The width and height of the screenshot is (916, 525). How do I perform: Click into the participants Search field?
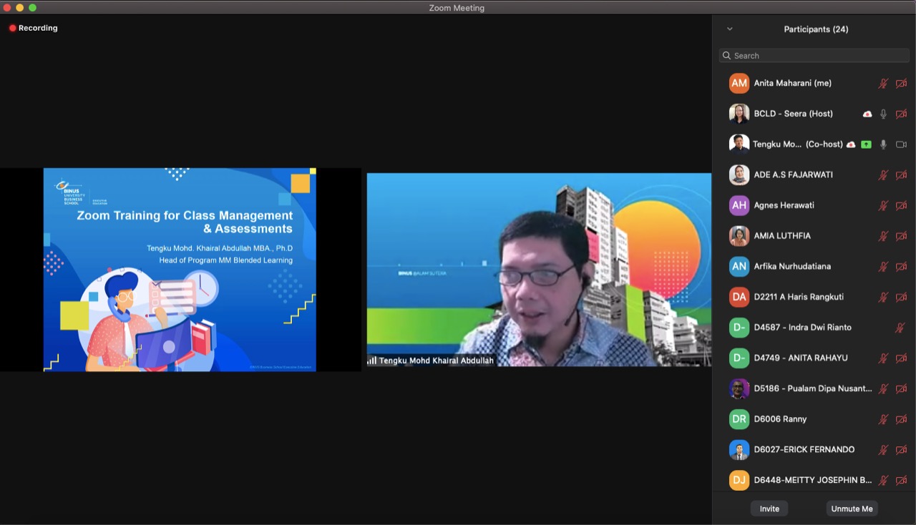816,56
